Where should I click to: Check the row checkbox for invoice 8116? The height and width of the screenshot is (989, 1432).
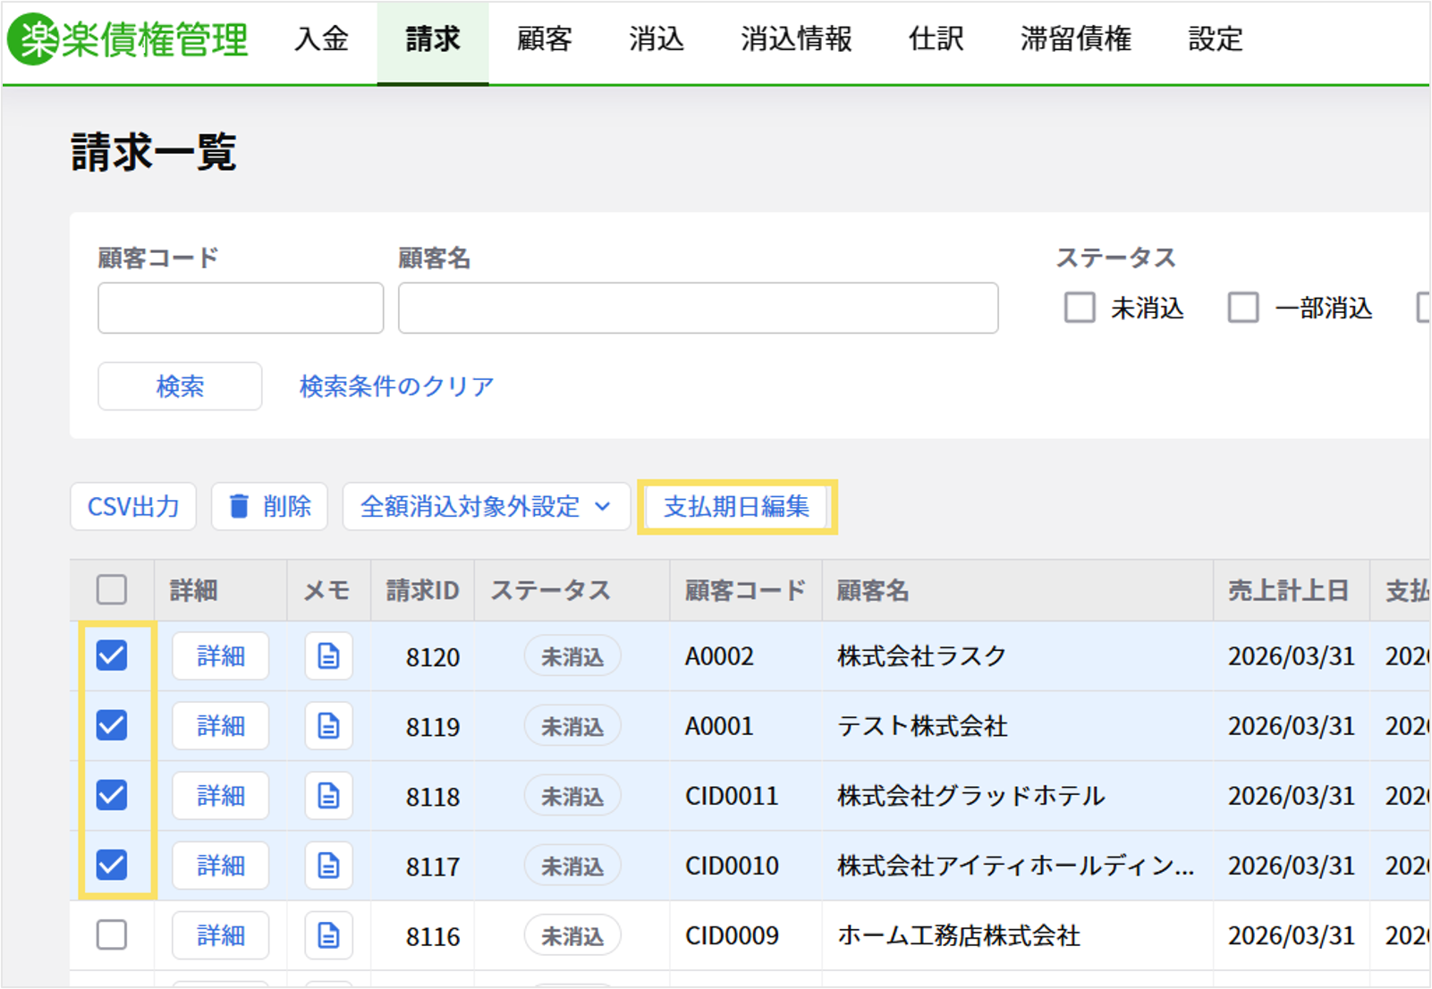(x=112, y=934)
